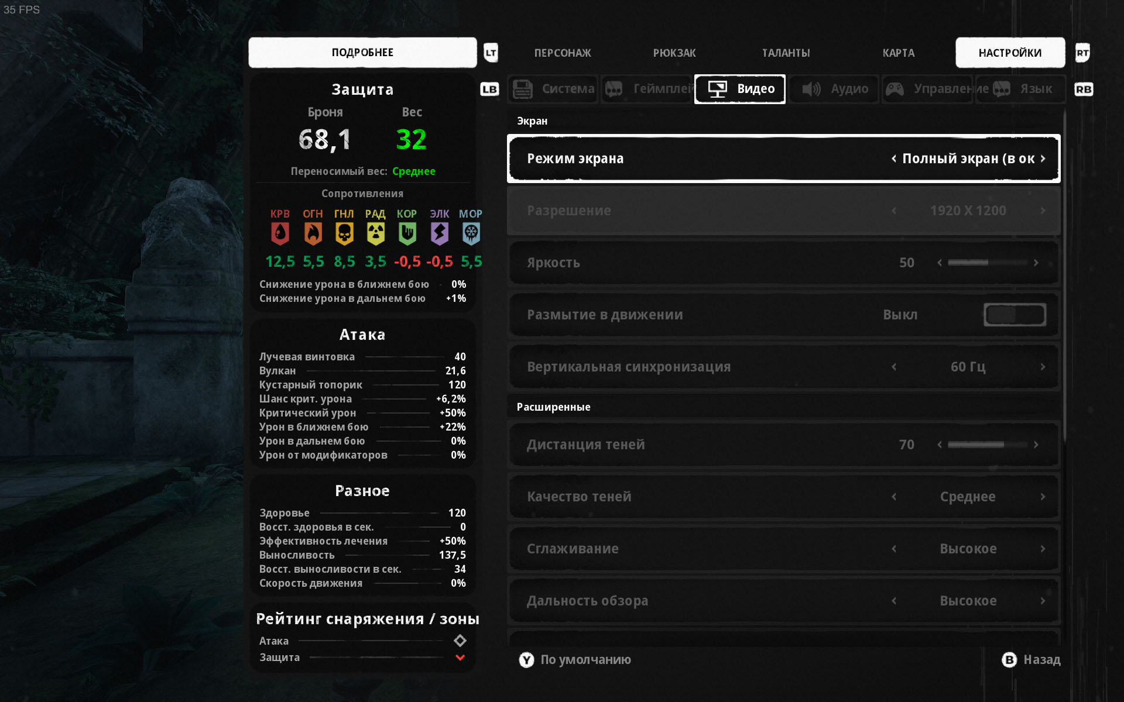1124x702 pixels.
Task: Click the fire resistance ОГН icon
Action: coord(313,234)
